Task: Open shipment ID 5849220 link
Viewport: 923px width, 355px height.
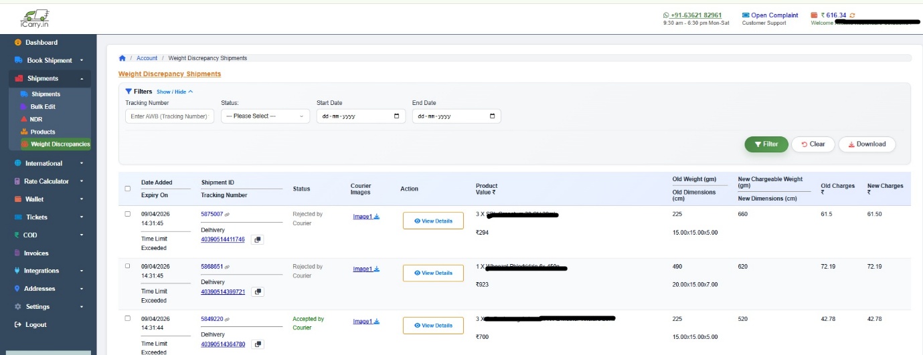Action: [212, 319]
